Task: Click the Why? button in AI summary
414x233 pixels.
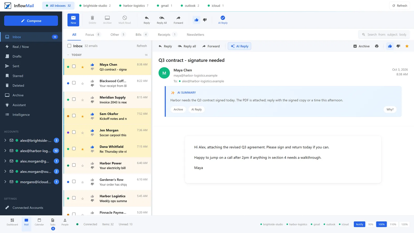Action: 390,110
